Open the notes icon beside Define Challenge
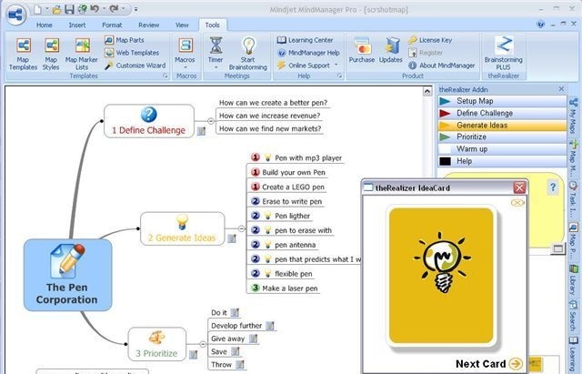 [201, 131]
